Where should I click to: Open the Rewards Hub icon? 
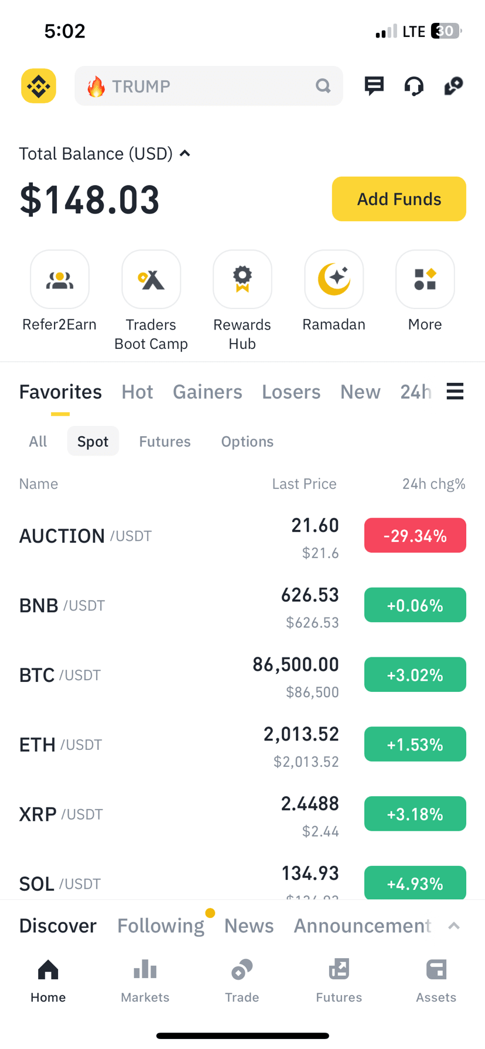[x=243, y=279]
